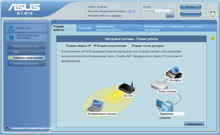Select Режим точки доступа radio button
This screenshot has width=220, height=135.
(130, 46)
